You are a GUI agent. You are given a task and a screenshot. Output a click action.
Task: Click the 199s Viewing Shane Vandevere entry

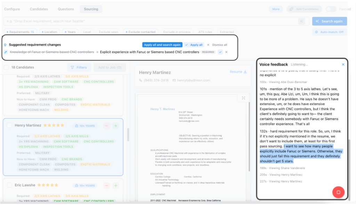(282, 168)
